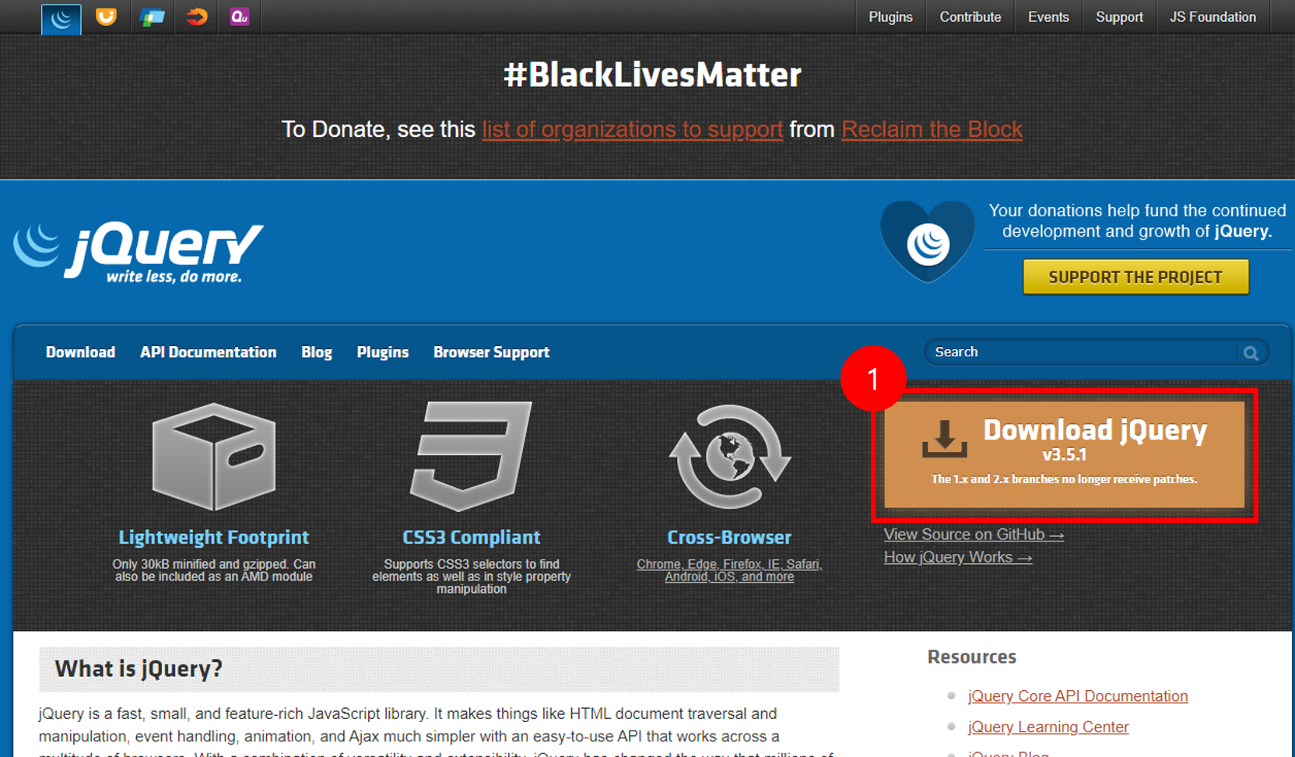Open Support in the top bar

click(x=1119, y=17)
